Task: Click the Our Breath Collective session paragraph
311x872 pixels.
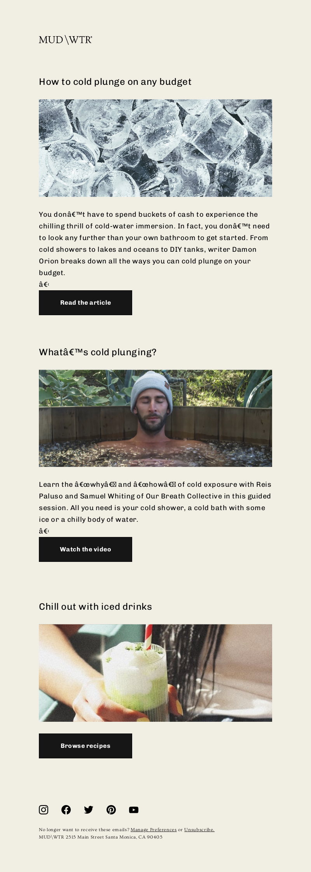Action: (155, 502)
